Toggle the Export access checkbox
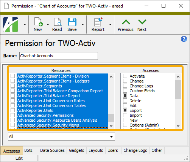Viewport: 190px width, 162px height. [125, 110]
